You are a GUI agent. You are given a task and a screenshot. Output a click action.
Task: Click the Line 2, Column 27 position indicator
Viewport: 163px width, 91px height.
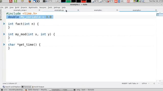pos(10,83)
